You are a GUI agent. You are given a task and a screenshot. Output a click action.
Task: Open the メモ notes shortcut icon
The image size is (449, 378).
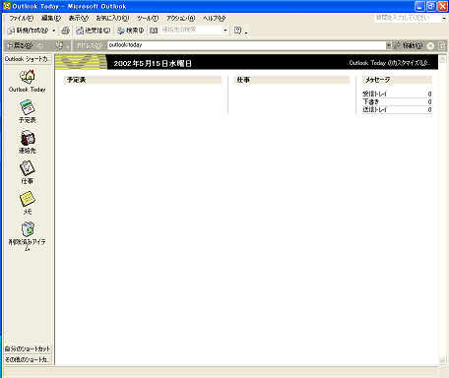28,199
